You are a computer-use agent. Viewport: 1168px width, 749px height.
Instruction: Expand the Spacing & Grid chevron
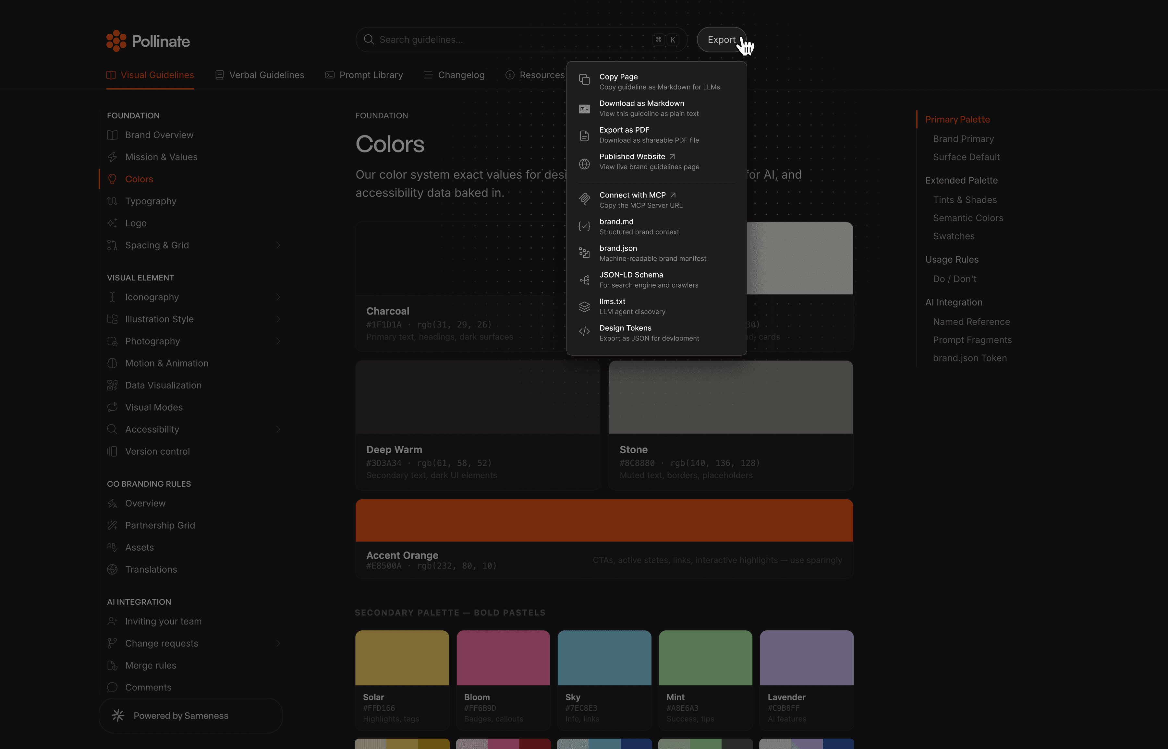[278, 245]
